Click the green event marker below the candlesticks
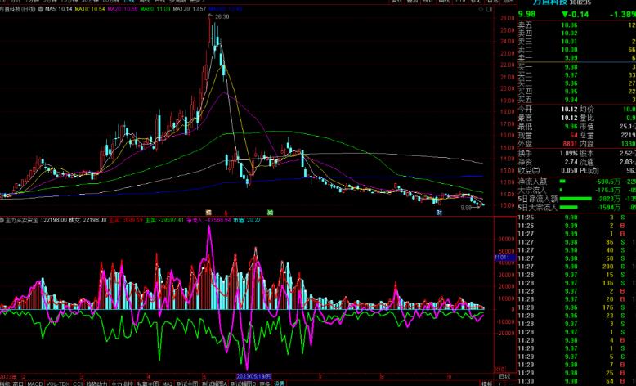The image size is (636, 386). (x=270, y=213)
